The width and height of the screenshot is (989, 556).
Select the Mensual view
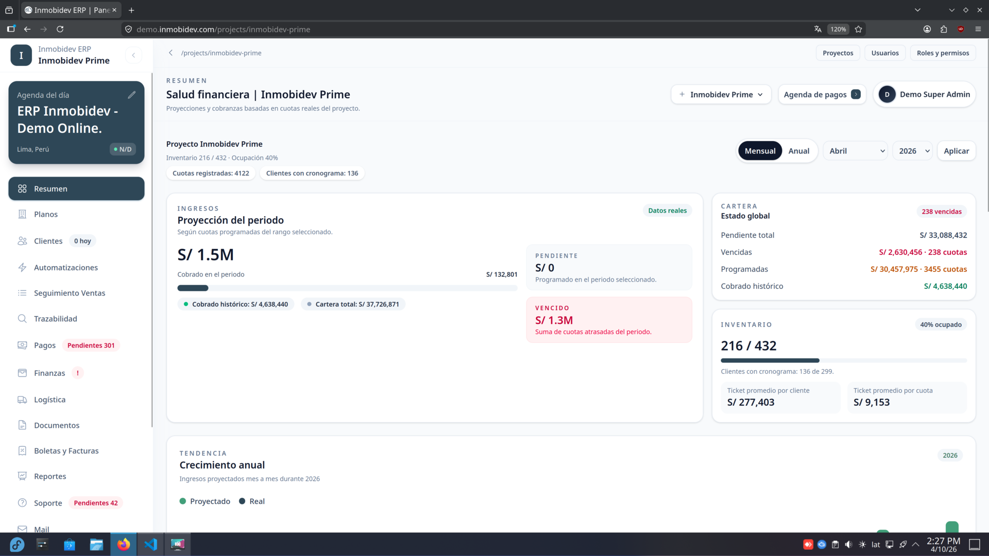(760, 150)
